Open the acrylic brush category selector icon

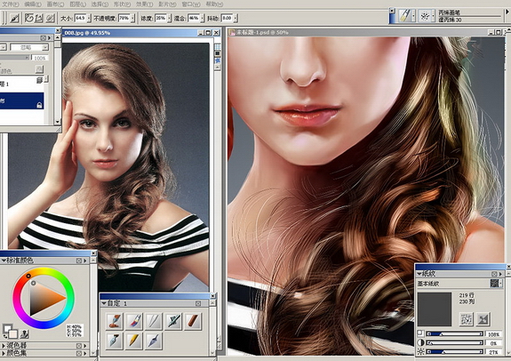click(404, 15)
